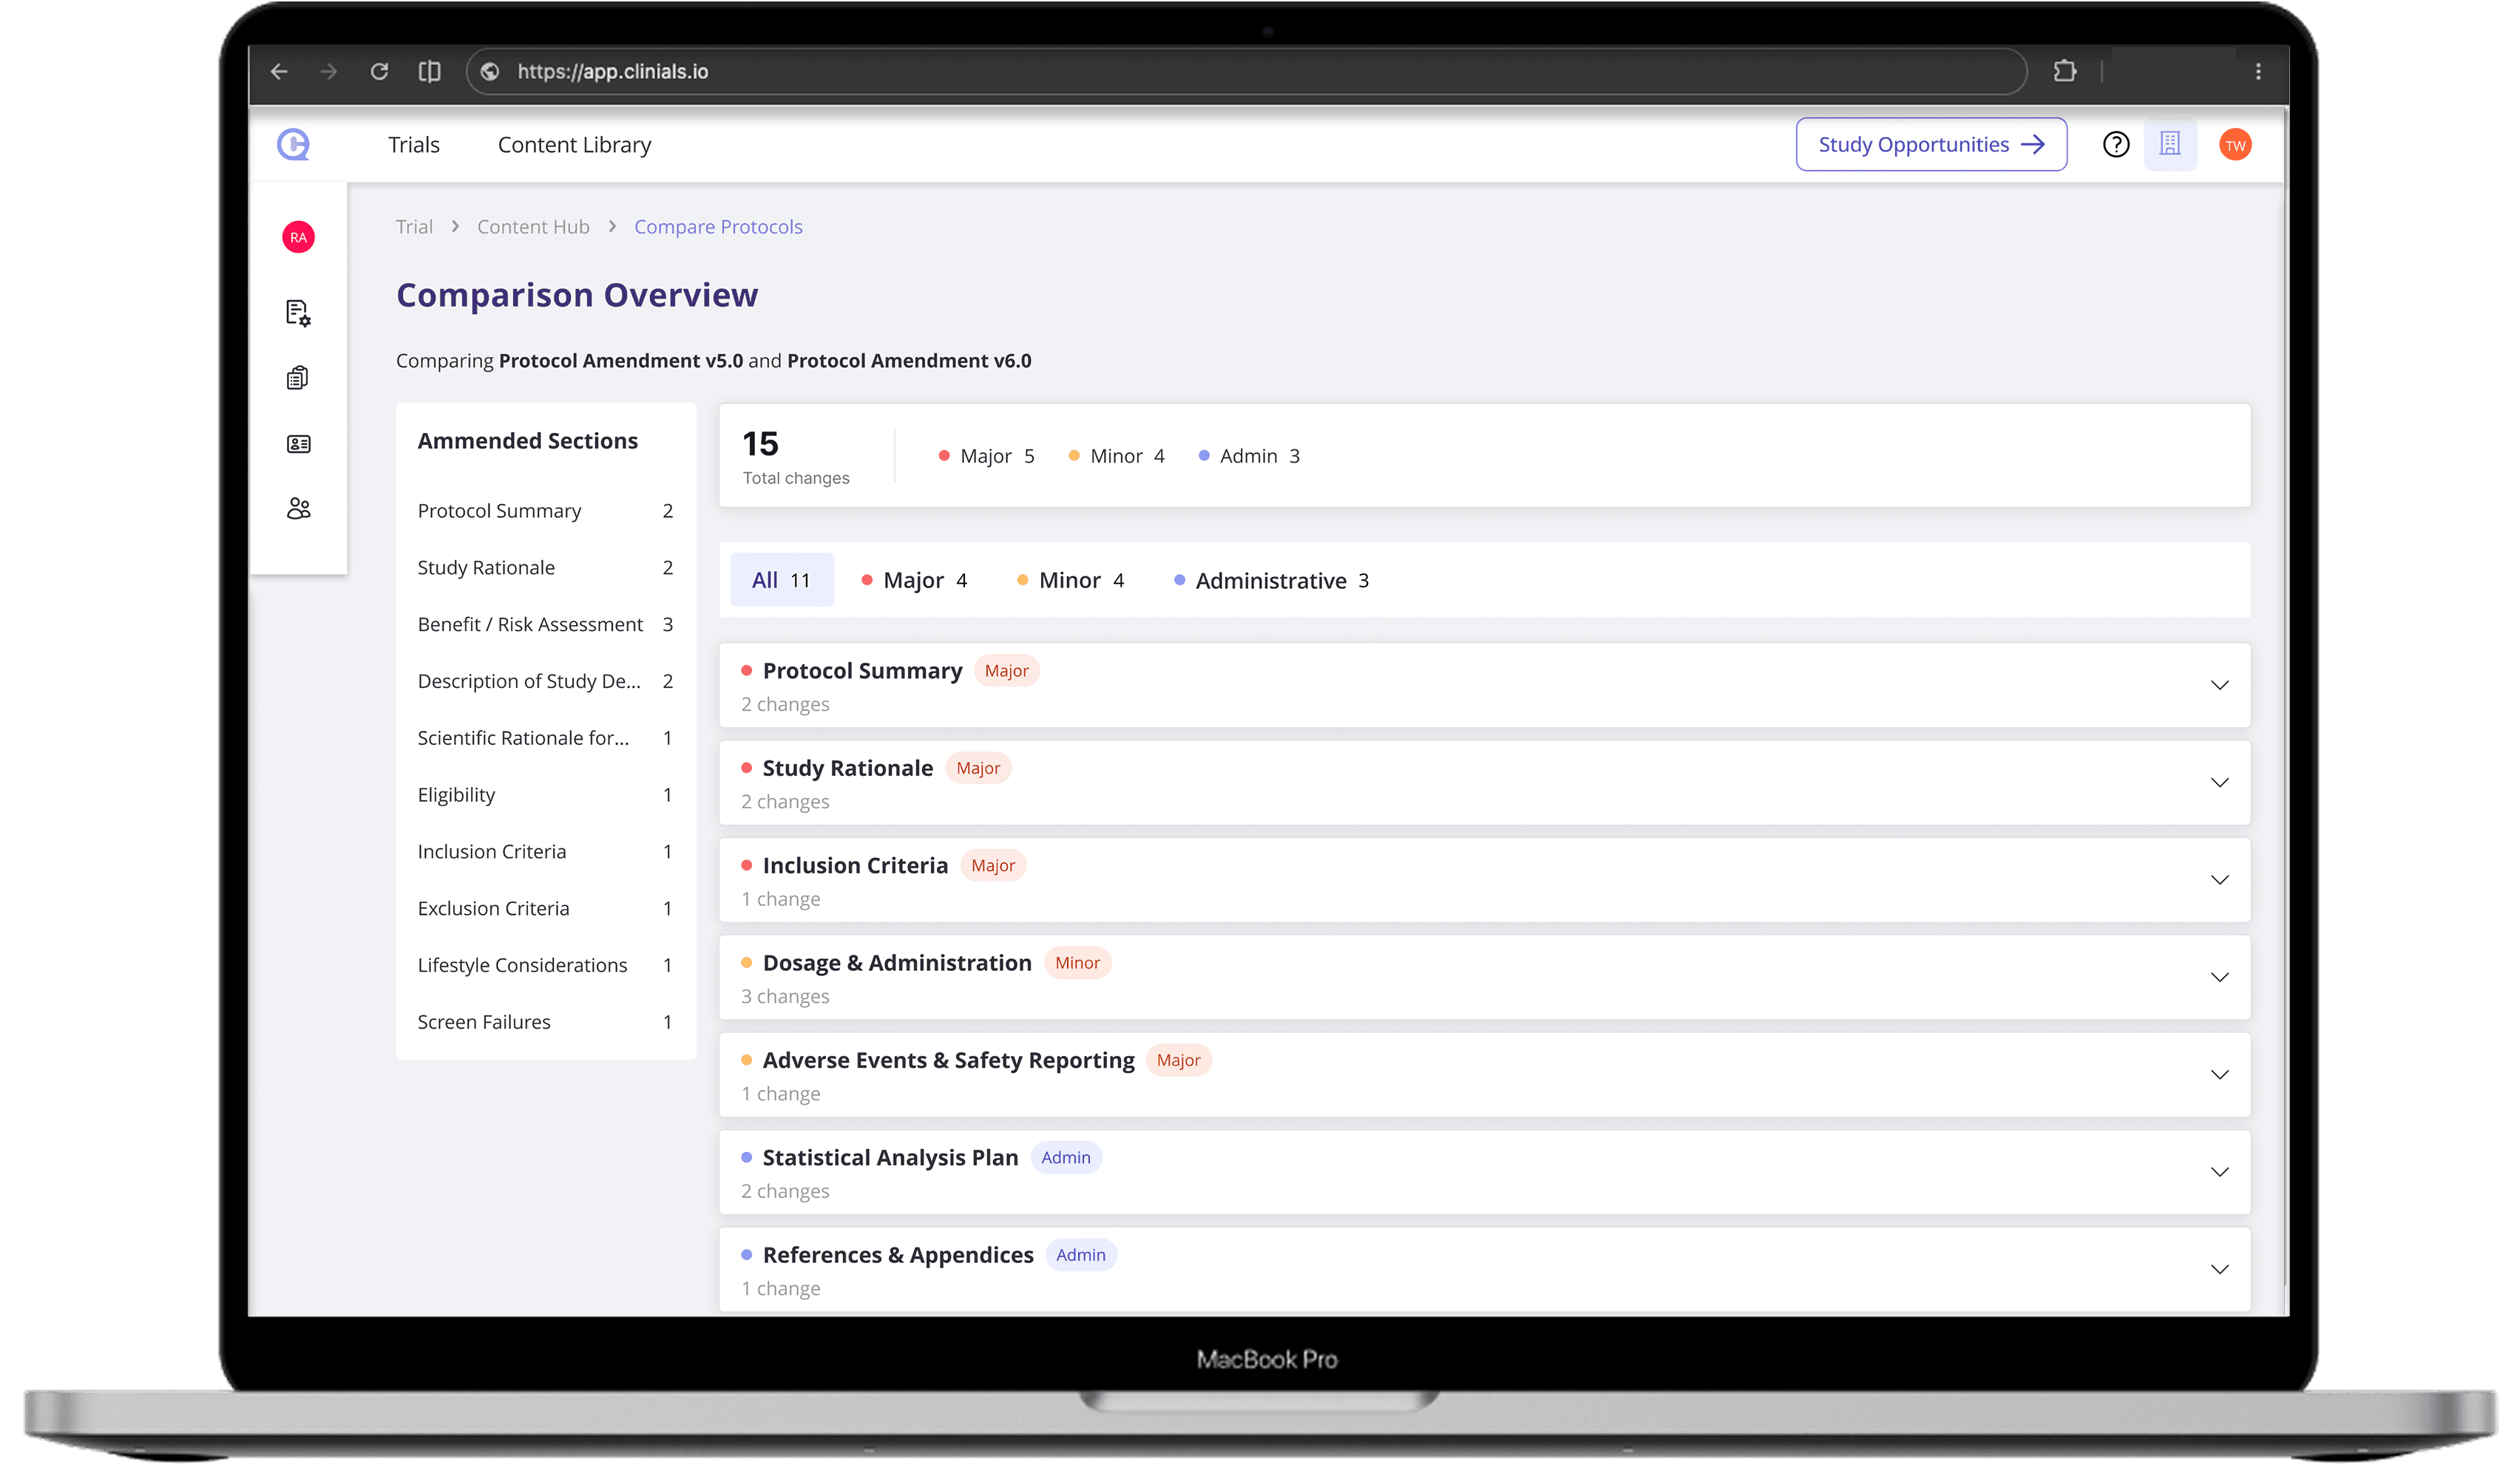Go to Trial breadcrumb link
The width and height of the screenshot is (2520, 1472).
414,227
